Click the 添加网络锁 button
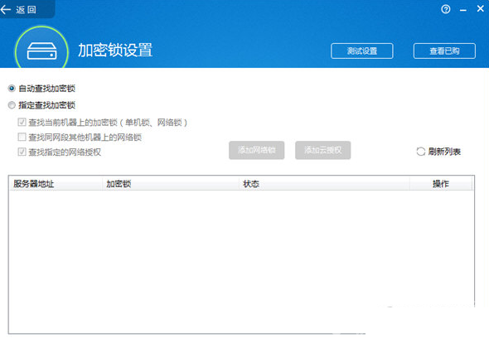 257,150
